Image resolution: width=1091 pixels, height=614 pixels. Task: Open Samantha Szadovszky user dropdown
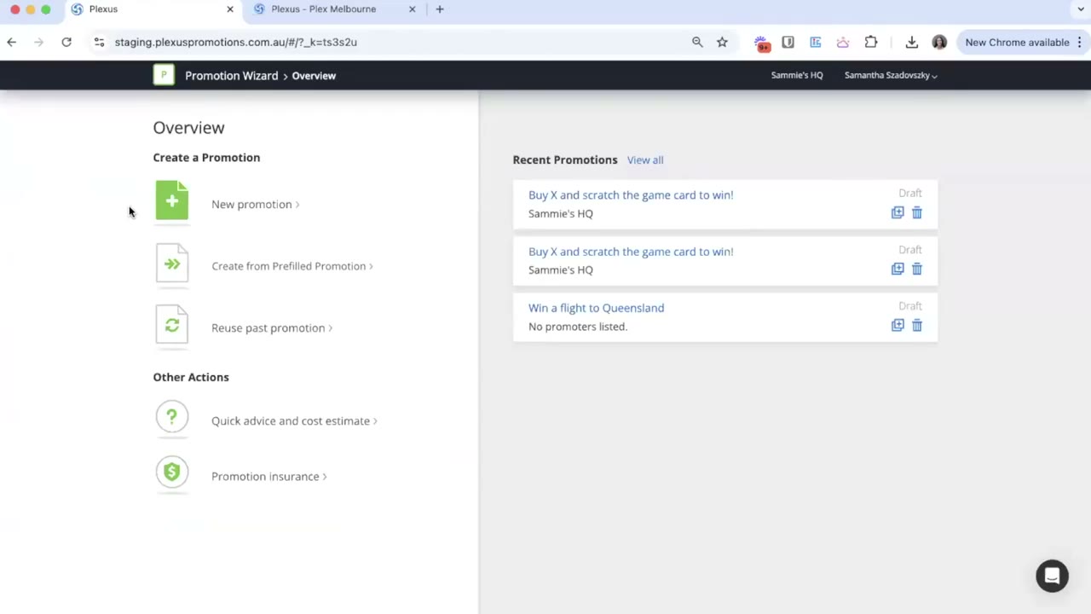[891, 75]
